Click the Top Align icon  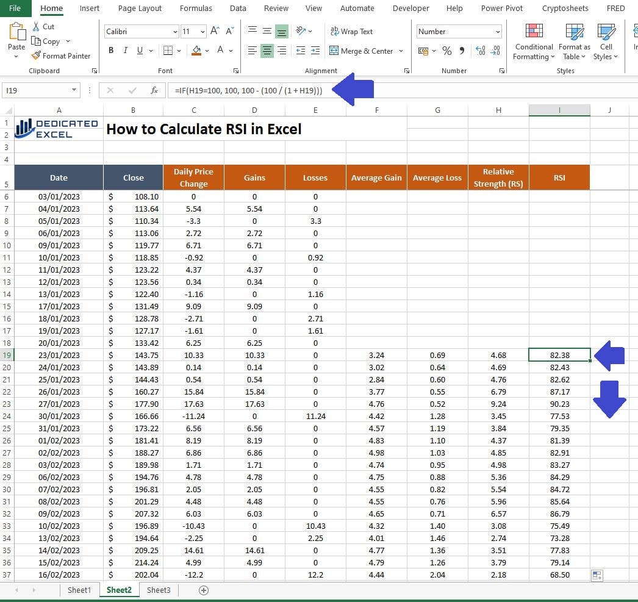pyautogui.click(x=253, y=31)
